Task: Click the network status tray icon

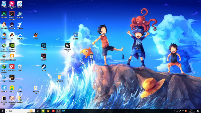Action: click(x=180, y=111)
